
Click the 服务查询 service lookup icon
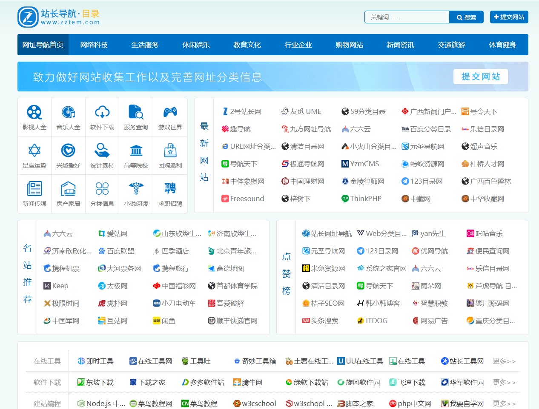tap(136, 116)
